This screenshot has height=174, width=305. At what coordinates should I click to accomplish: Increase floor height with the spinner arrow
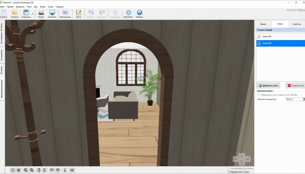tap(304, 98)
